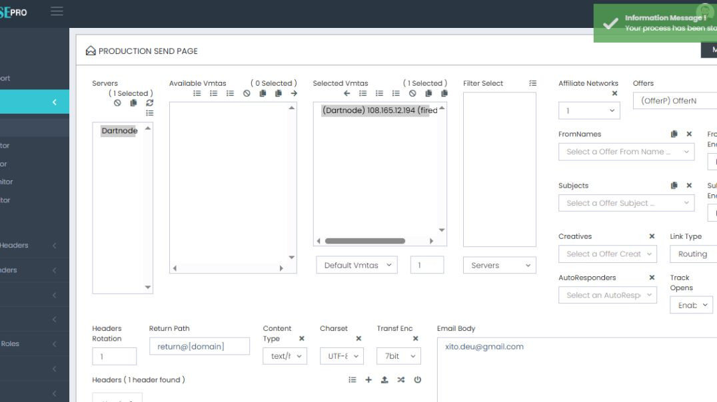Click the upload icon in Headers toolbar
The height and width of the screenshot is (402, 717).
coord(384,379)
